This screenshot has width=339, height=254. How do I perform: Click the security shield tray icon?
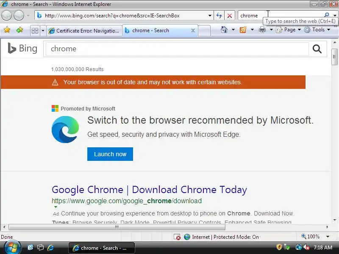[x=279, y=247]
